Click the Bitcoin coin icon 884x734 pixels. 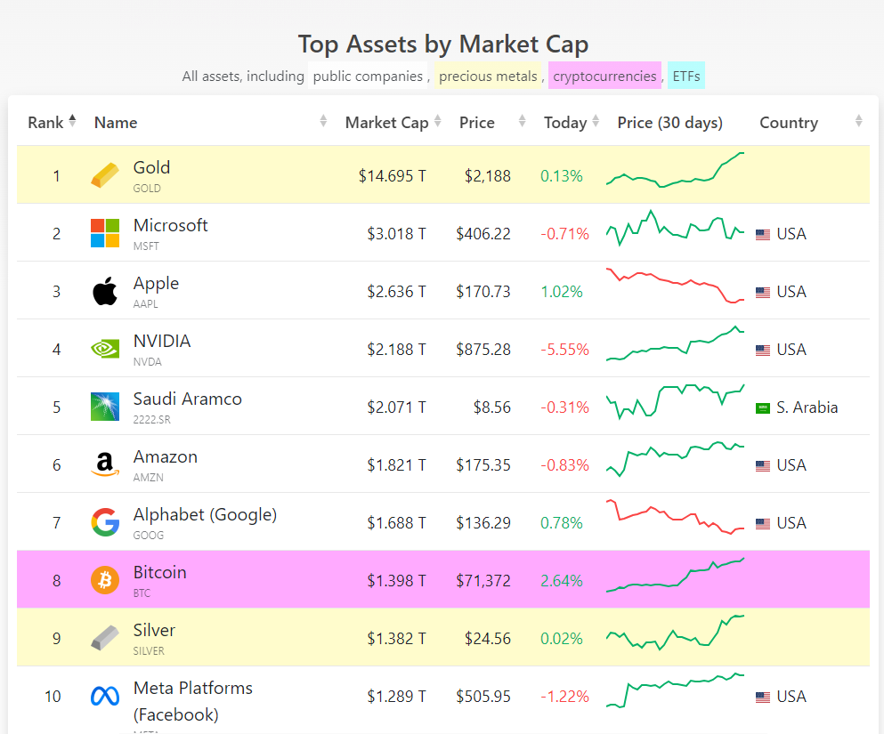104,580
